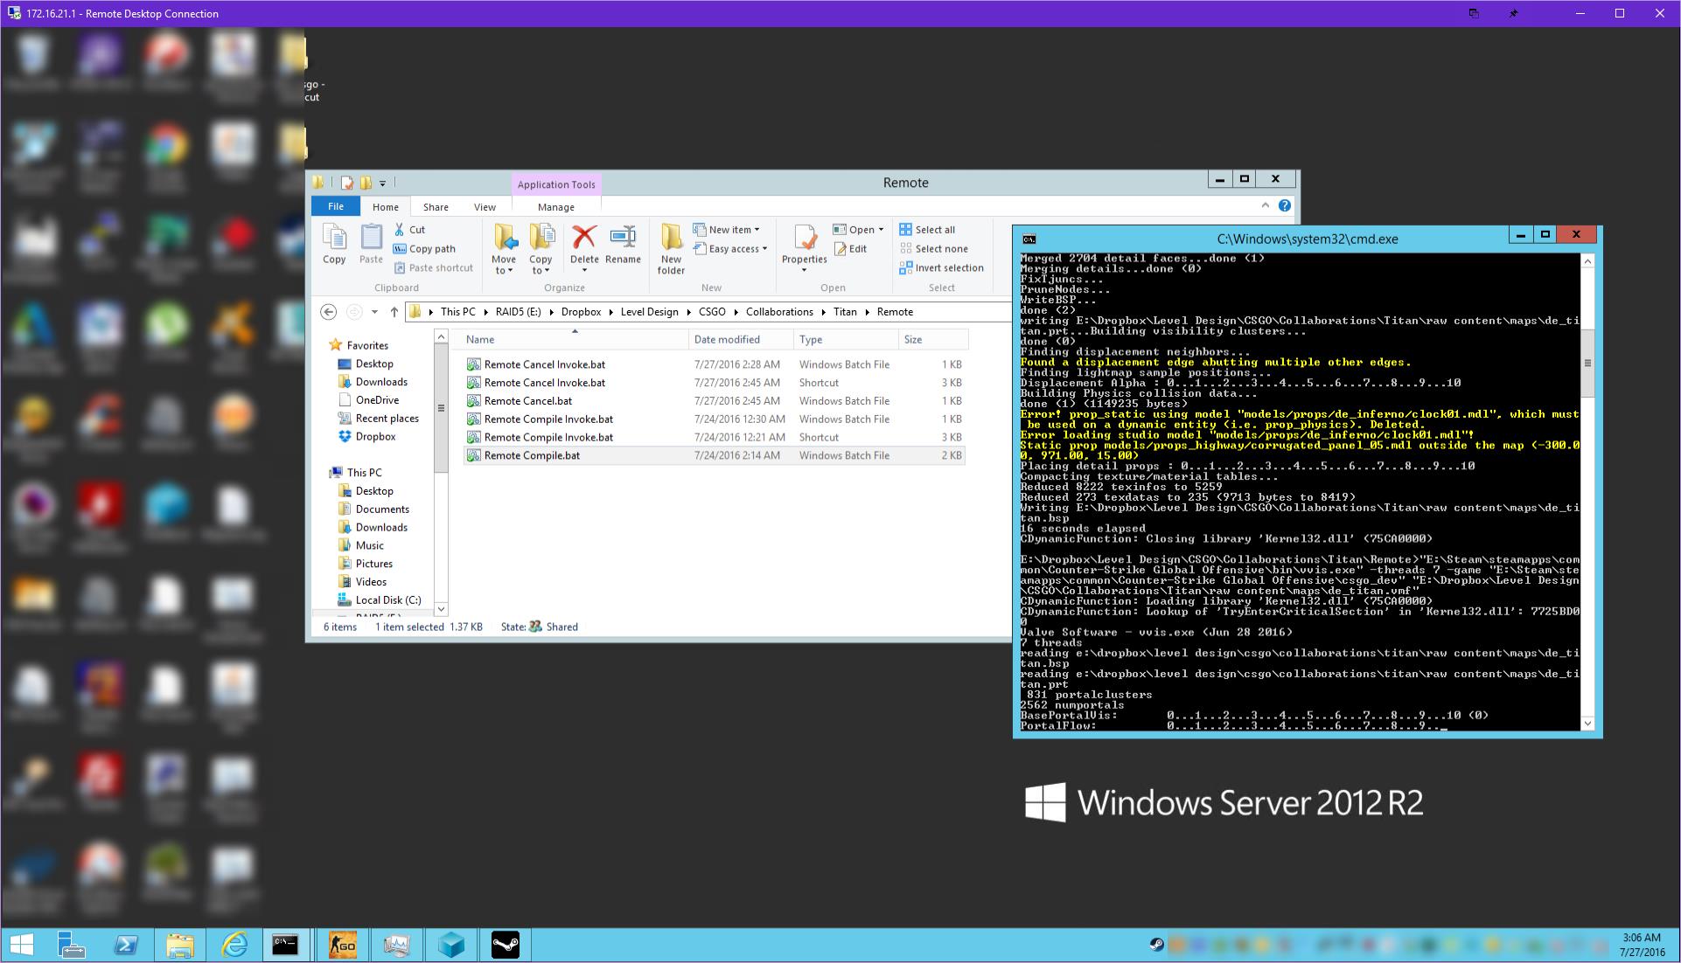Screen dimensions: 1681x963
Task: Click the red Delete icon
Action: 584,244
